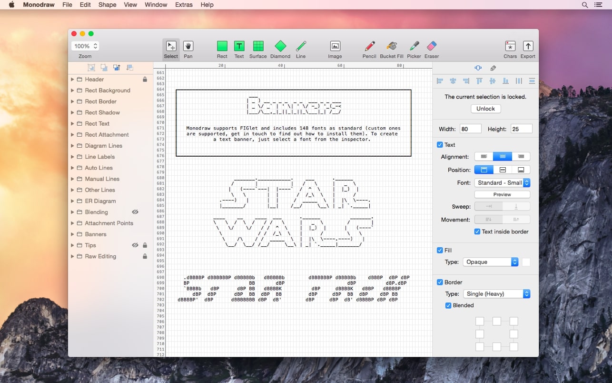The image size is (612, 383).
Task: Click the Unlock button
Action: click(x=485, y=109)
